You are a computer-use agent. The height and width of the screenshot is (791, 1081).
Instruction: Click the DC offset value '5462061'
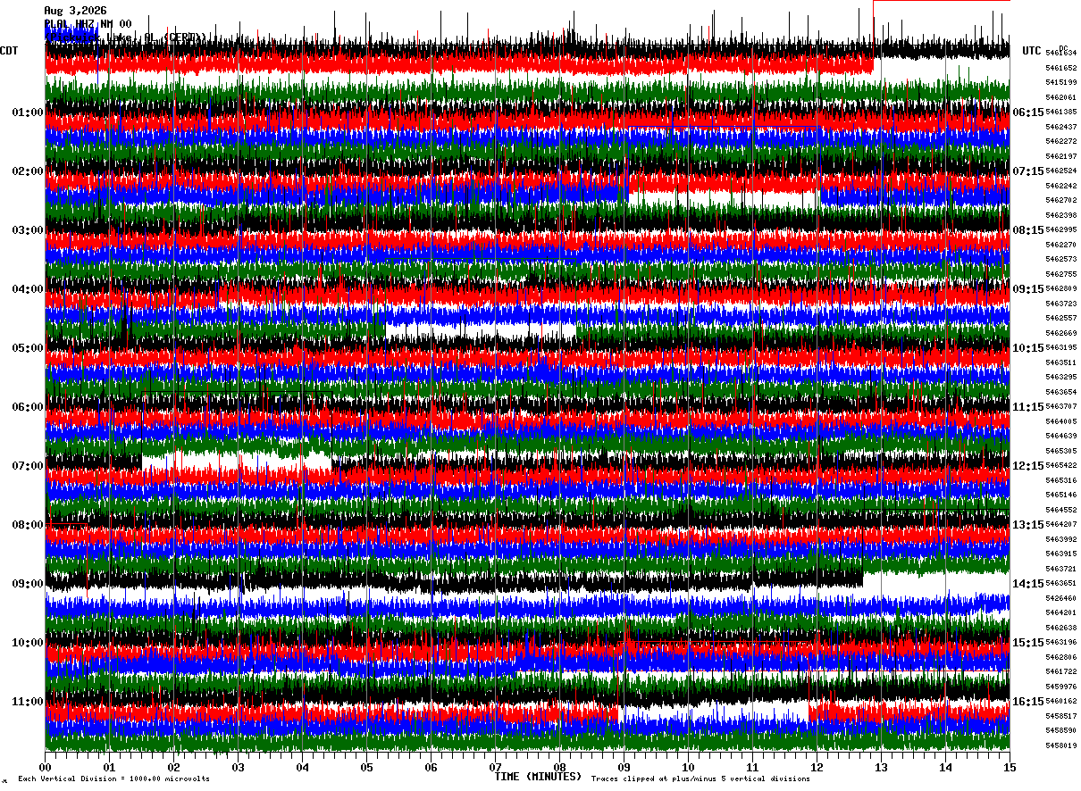point(1061,97)
